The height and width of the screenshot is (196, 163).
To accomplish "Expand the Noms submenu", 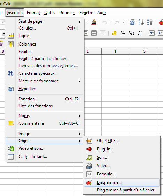I will coord(44,116).
